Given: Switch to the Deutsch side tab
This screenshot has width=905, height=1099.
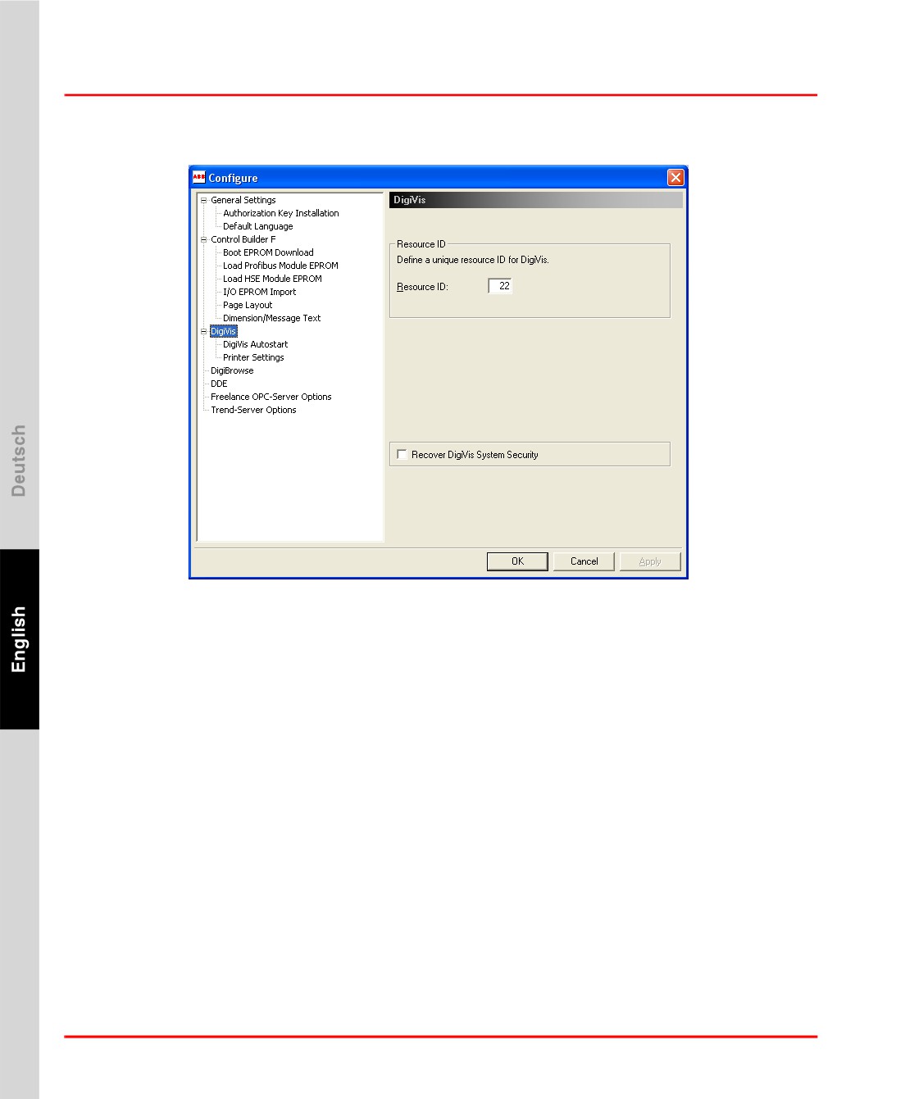Looking at the screenshot, I should pos(19,461).
